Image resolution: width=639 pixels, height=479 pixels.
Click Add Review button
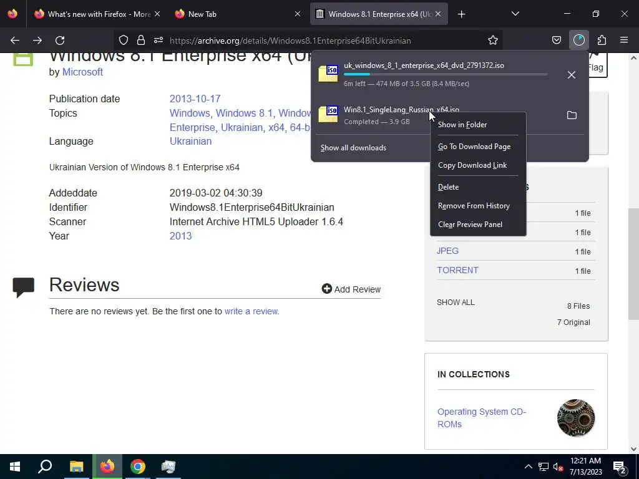[351, 289]
